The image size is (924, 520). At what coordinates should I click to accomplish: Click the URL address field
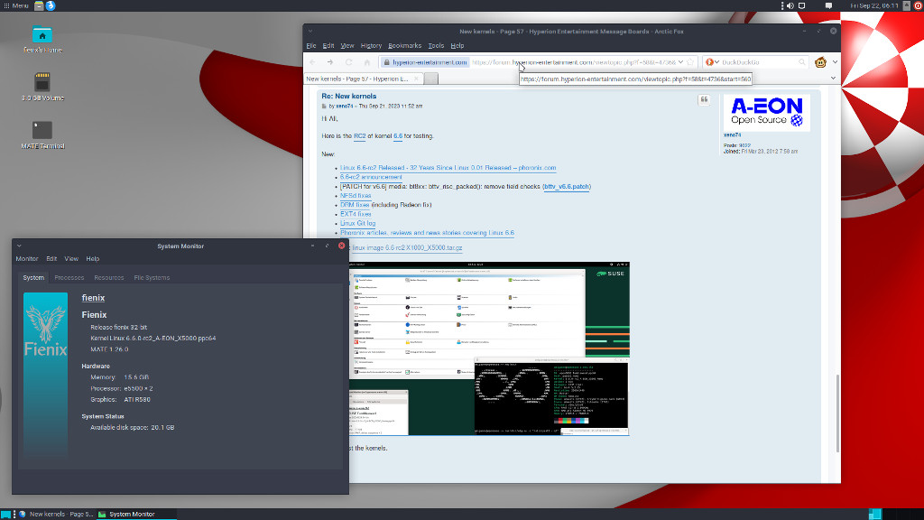pos(573,62)
